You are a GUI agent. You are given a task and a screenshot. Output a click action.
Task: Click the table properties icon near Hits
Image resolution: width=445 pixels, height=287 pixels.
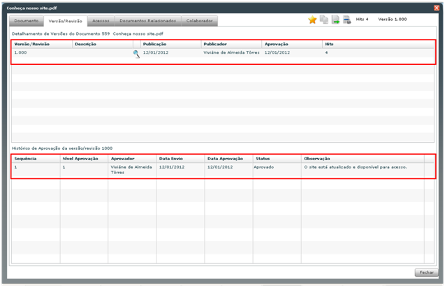(346, 20)
